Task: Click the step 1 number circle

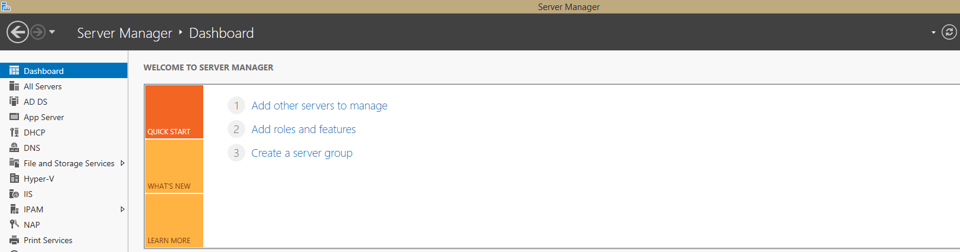Action: [x=236, y=105]
